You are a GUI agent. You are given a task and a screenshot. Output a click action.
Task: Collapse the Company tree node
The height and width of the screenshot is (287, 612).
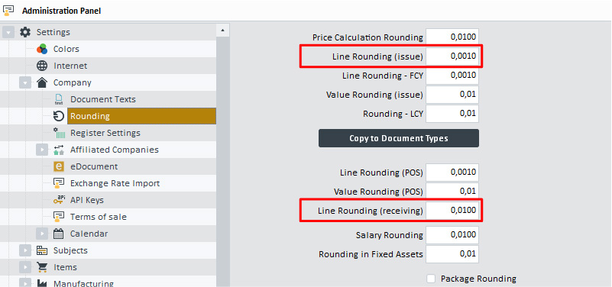25,82
